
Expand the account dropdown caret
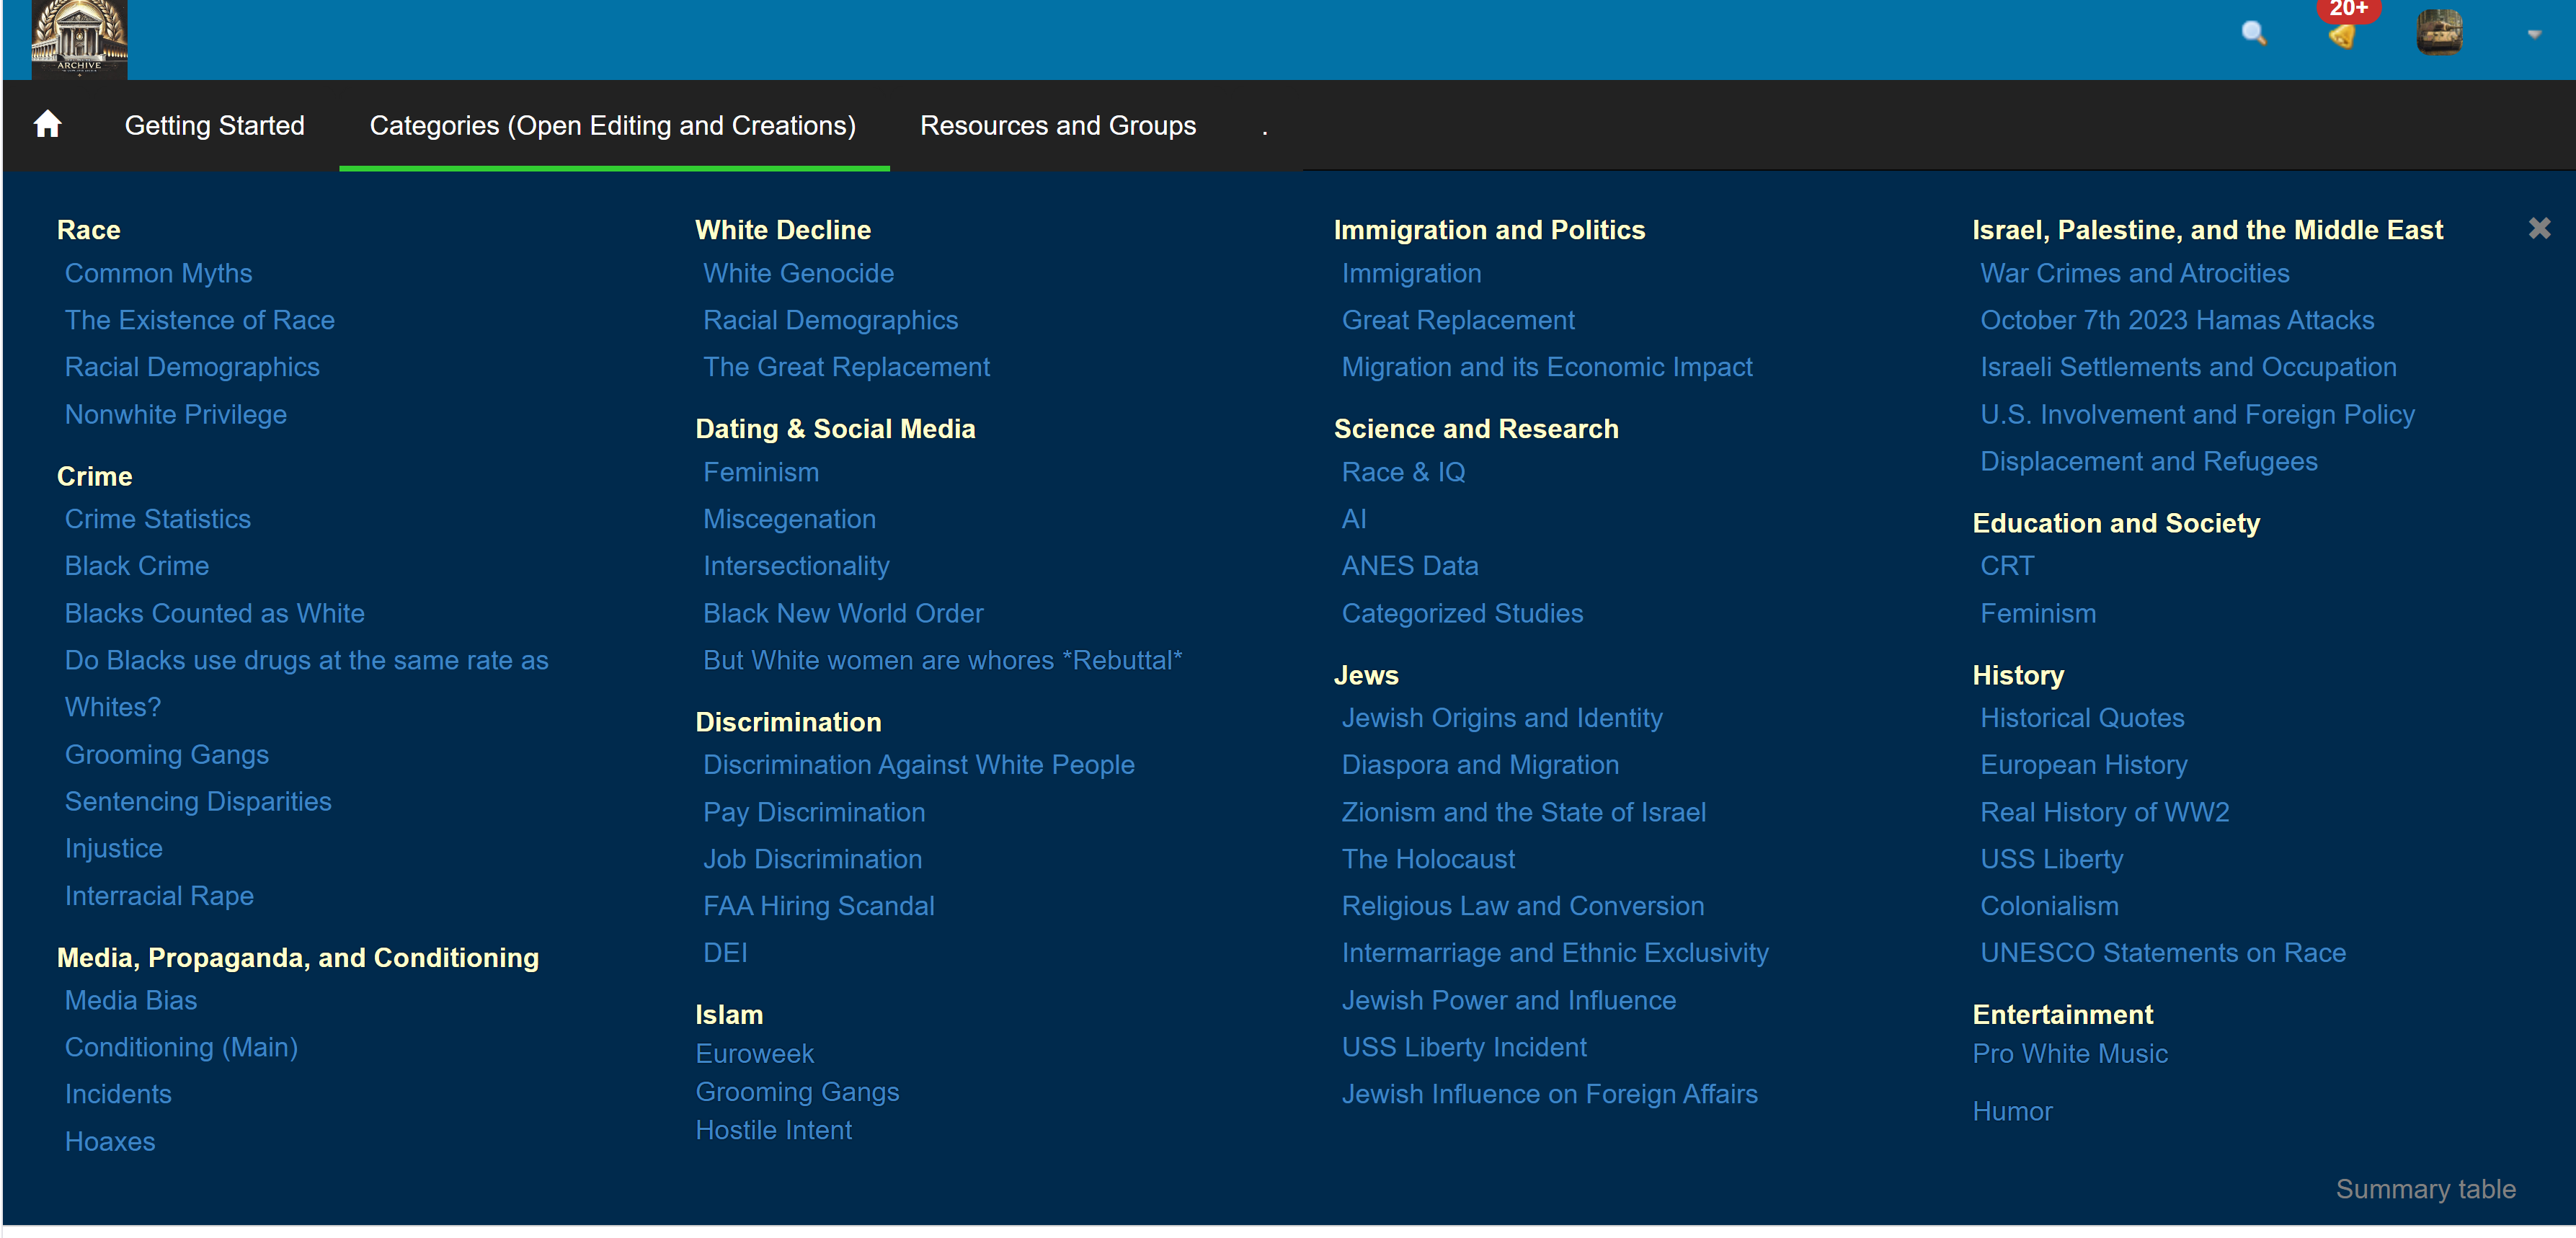click(2534, 34)
